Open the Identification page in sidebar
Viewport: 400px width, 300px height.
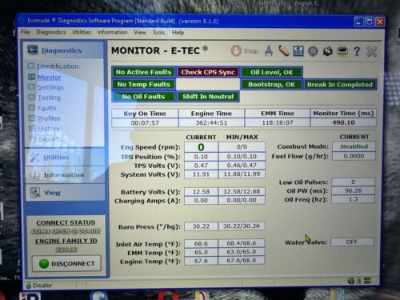(x=58, y=66)
